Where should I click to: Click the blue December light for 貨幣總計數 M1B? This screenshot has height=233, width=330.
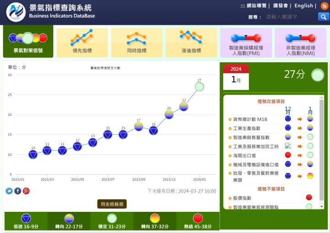pos(288,119)
